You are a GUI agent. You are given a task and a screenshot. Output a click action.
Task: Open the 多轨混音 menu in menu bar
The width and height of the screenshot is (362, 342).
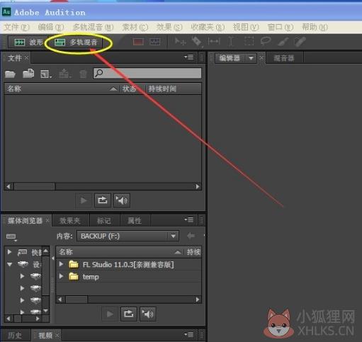coord(93,27)
